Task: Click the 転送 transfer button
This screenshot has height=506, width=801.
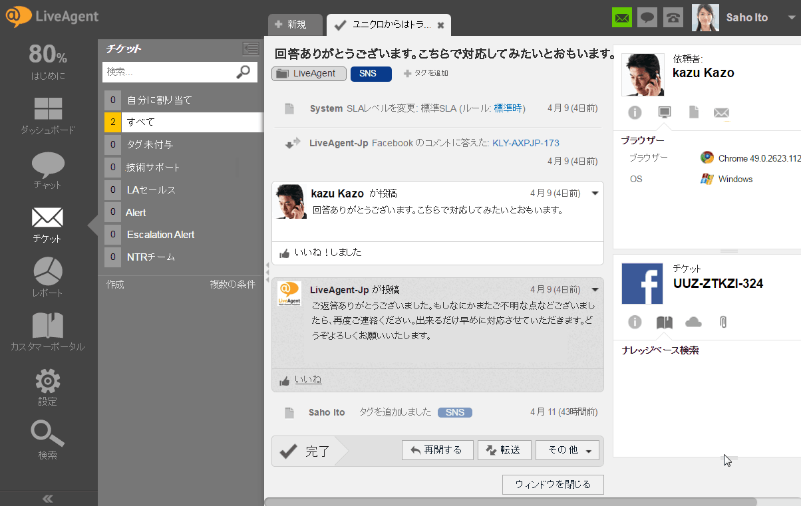Action: coord(504,450)
